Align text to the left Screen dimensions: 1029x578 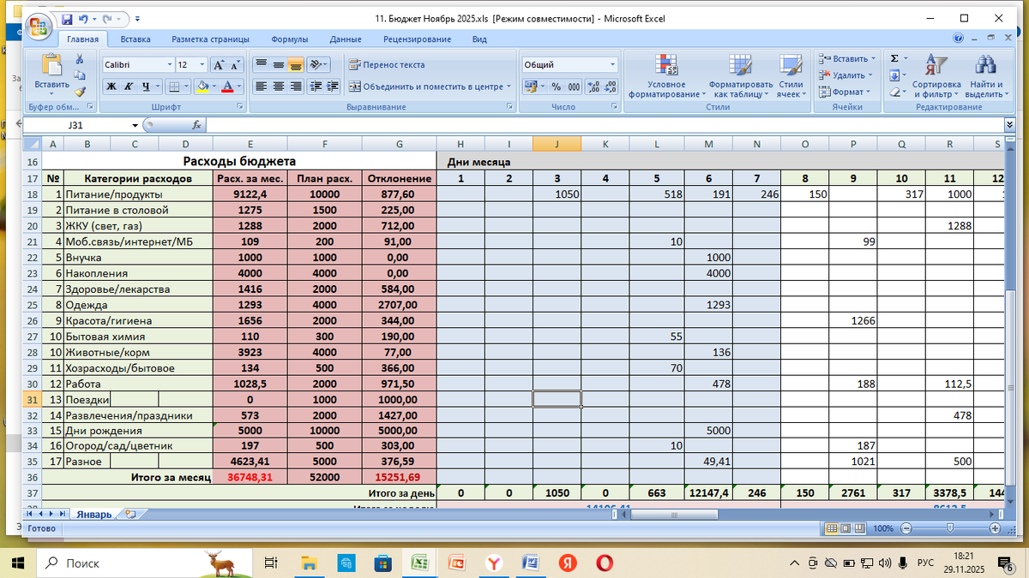coord(261,86)
